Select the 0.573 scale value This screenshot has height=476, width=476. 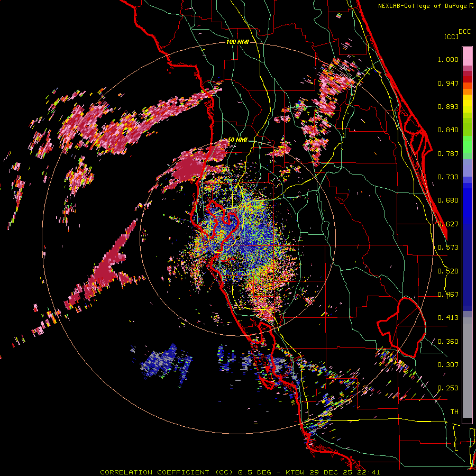point(448,248)
